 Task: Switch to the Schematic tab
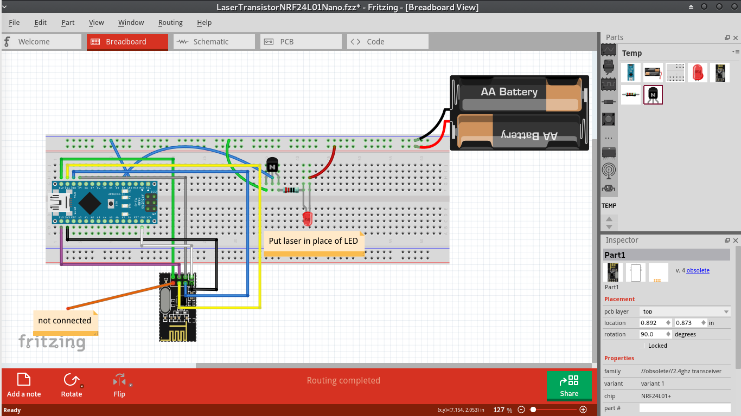pos(214,42)
